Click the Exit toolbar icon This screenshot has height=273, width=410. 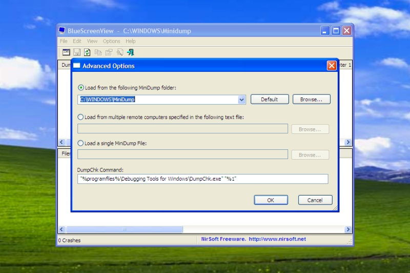[x=131, y=52]
